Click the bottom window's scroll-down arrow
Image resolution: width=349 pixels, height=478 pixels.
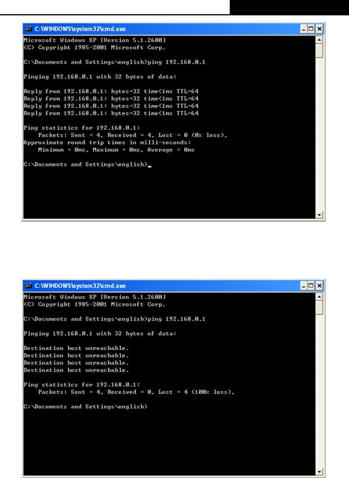click(x=319, y=472)
